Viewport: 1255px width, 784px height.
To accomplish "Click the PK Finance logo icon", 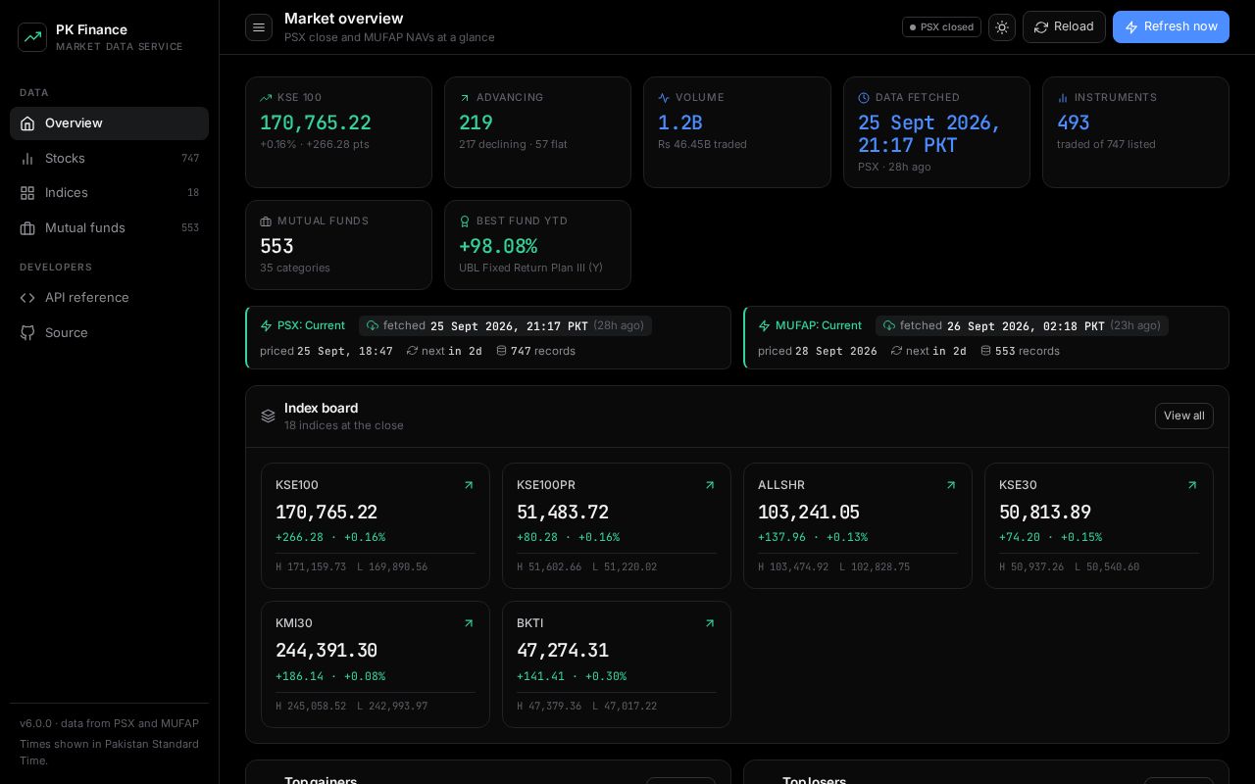I will (x=32, y=37).
